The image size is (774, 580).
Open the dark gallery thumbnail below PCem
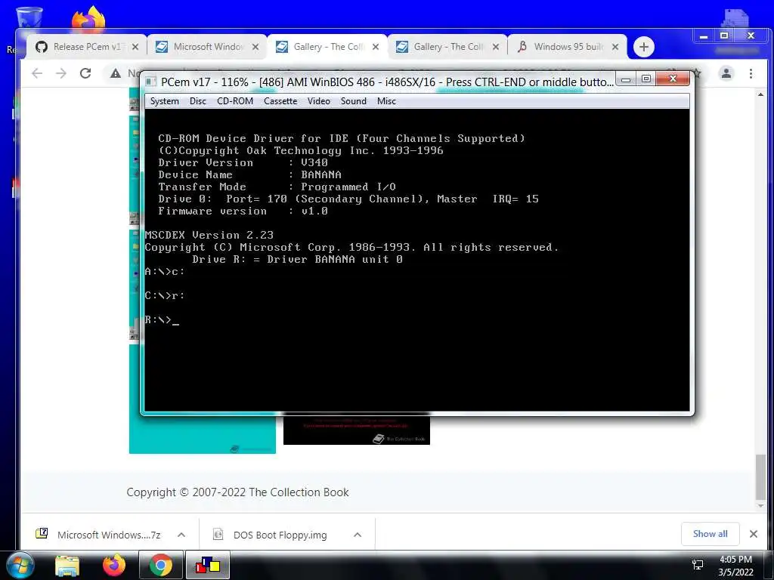click(x=357, y=430)
